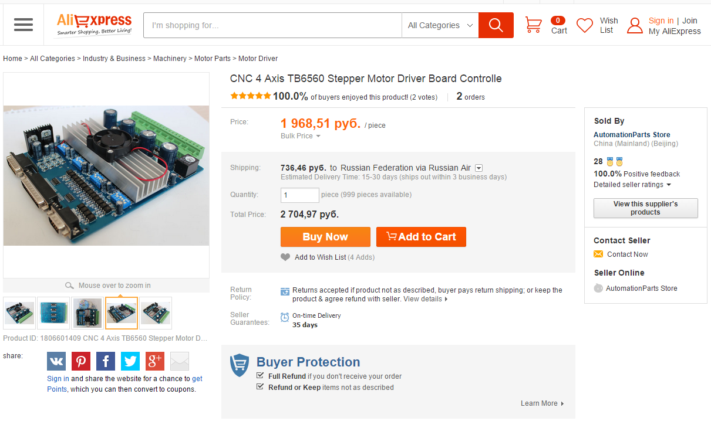The image size is (711, 421).
Task: Share on Pinterest
Action: tap(81, 361)
